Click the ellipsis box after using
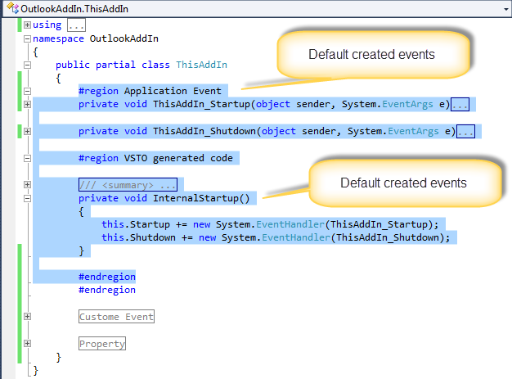The width and height of the screenshot is (512, 379). click(76, 25)
